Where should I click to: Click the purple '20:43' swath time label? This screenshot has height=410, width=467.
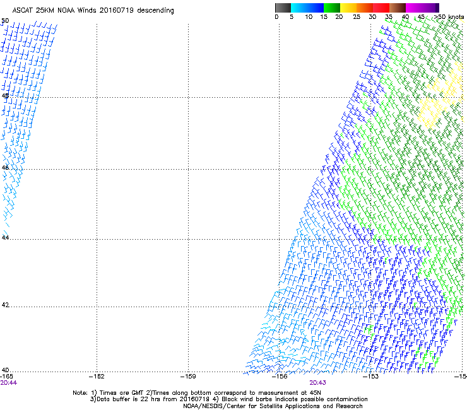pos(317,383)
